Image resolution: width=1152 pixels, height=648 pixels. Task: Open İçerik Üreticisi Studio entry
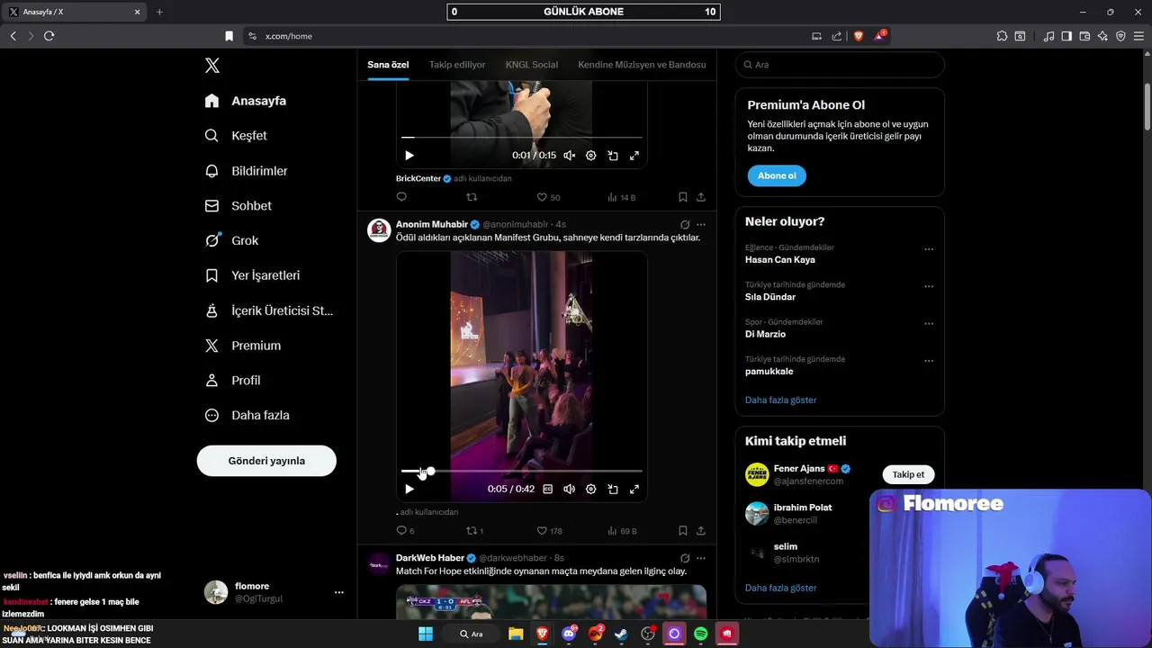(268, 310)
